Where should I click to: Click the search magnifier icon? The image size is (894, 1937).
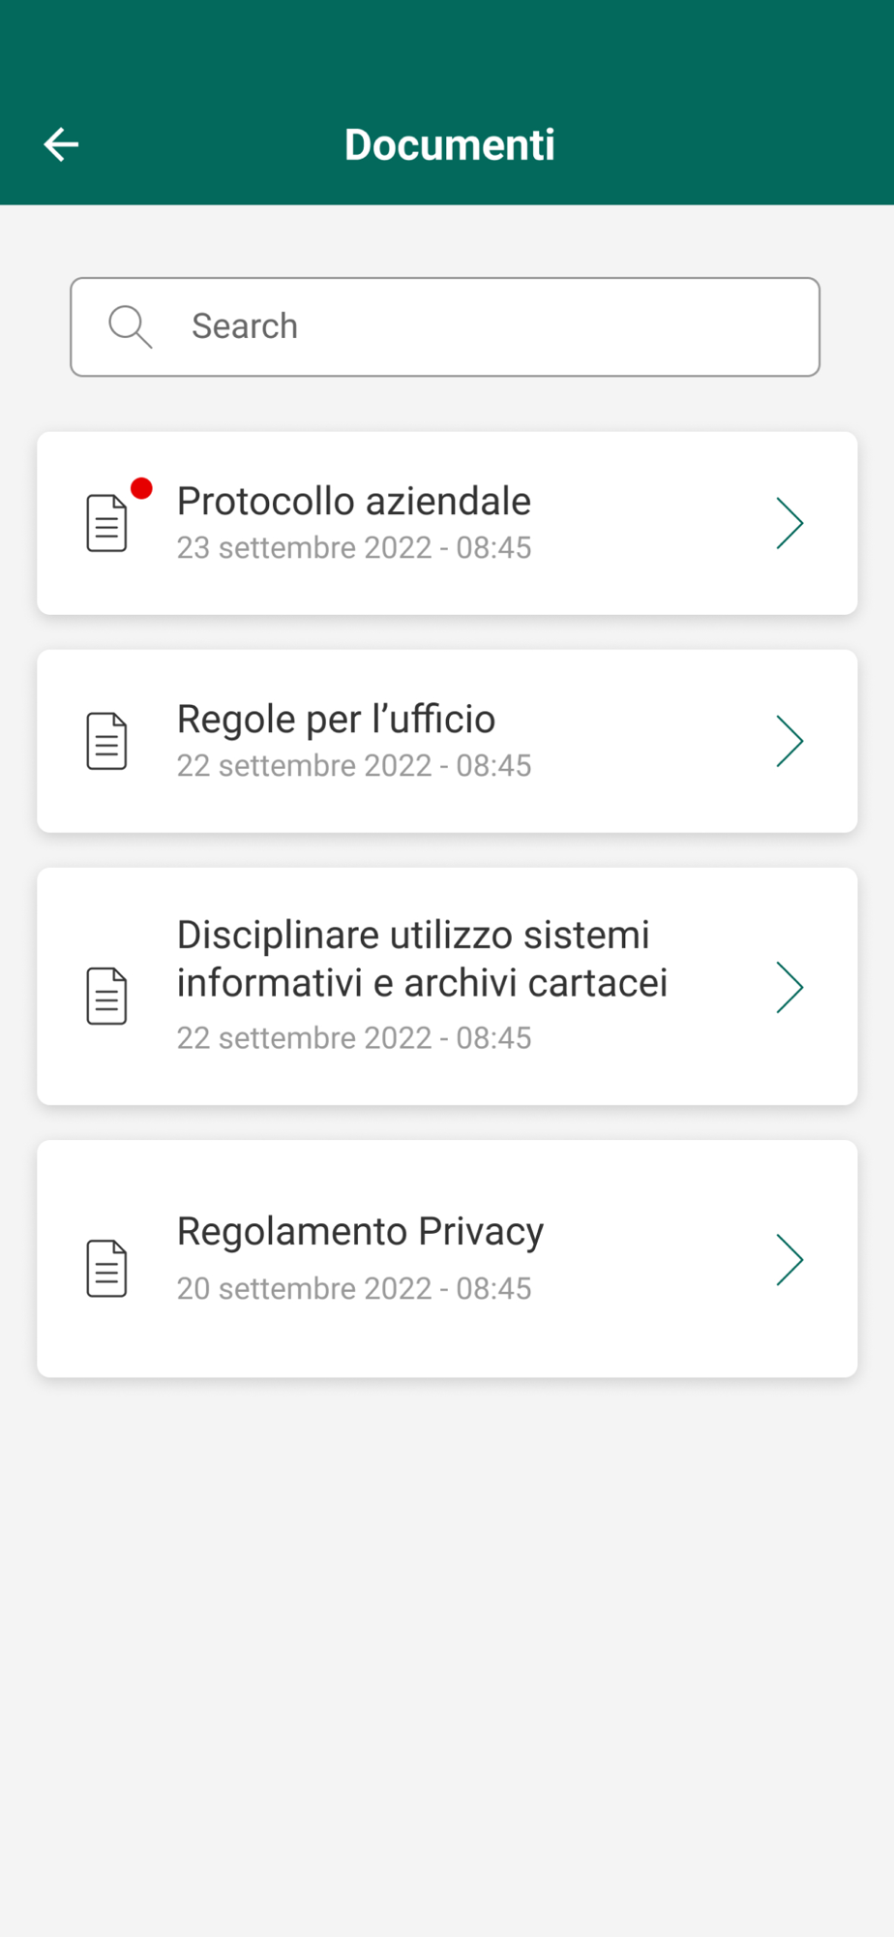130,326
